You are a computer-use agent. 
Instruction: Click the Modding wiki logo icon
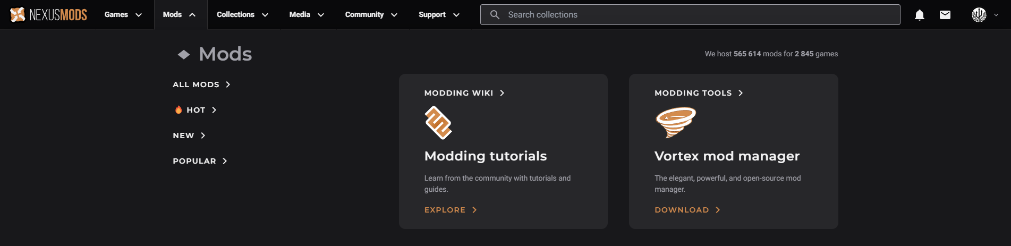(438, 123)
